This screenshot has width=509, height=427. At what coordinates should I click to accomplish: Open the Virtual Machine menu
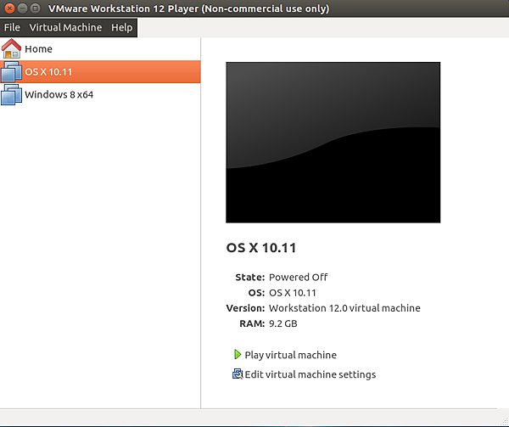click(x=65, y=28)
